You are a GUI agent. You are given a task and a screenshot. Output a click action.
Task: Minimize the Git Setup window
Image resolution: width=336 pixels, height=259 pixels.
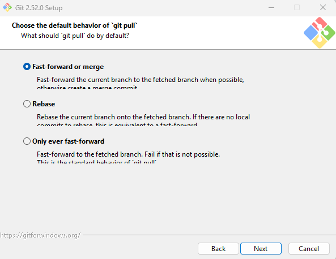click(271, 8)
